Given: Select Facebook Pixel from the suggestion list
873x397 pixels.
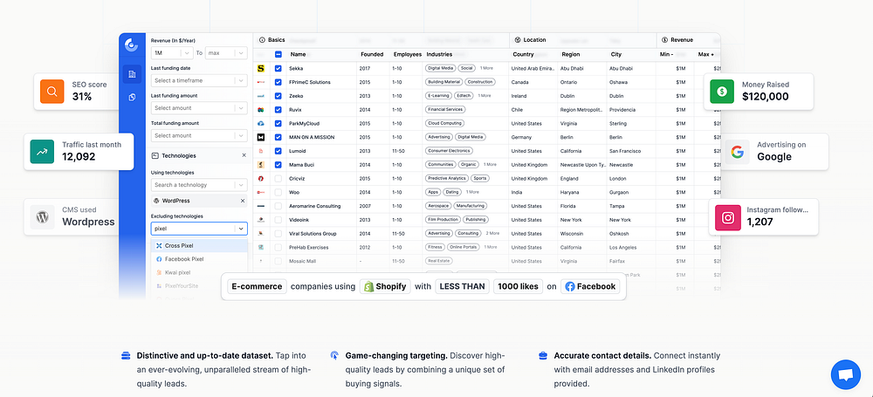Looking at the screenshot, I should pos(199,259).
